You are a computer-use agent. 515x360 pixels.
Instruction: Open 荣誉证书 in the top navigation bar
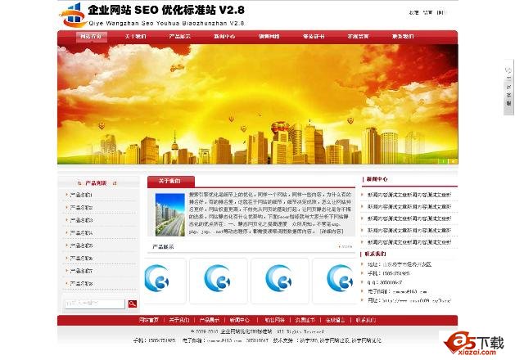314,37
